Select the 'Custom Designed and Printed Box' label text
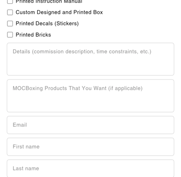Screen dimensions: 181x177 click(59, 12)
